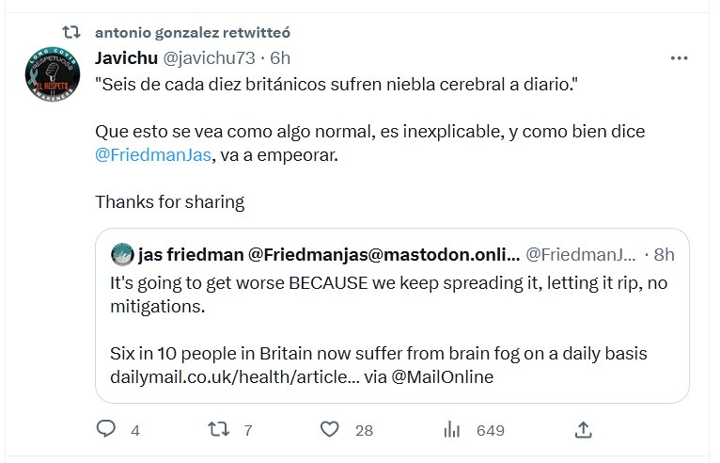Open Javichu display name profile
The image size is (720, 463).
point(126,58)
